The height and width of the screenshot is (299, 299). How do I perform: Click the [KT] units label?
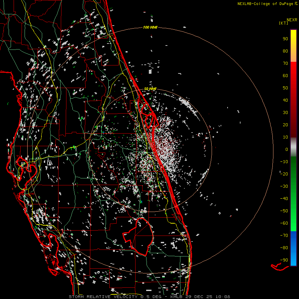284,23
